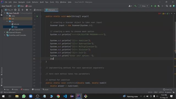Click the gutter run arrow beside main method
176x99 pixels.
37,16
